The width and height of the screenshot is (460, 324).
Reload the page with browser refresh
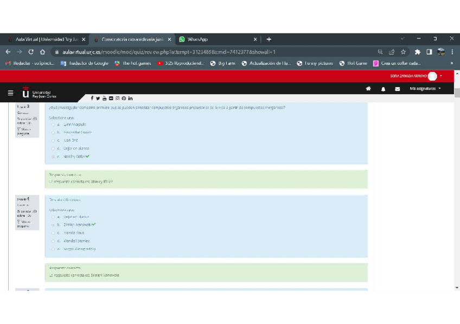pyautogui.click(x=31, y=52)
